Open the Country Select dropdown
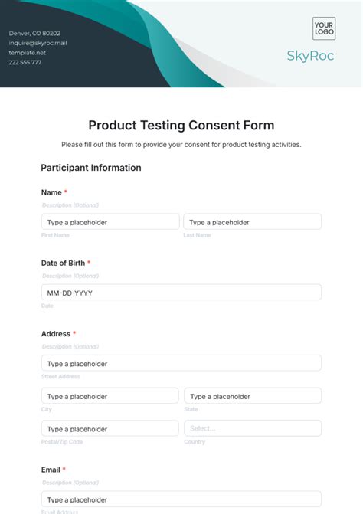 253,428
